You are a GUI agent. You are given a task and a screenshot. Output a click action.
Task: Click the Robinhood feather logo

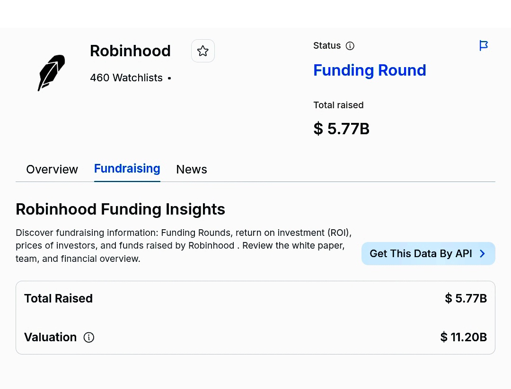tap(51, 73)
